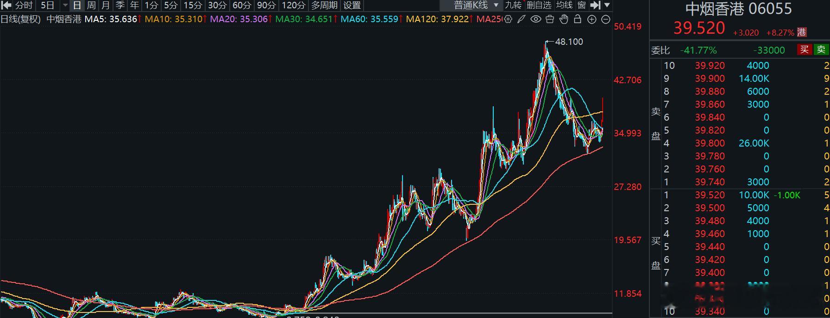
Task: Click the right-arrow-bar panel icon at the top right
Action: pos(596,6)
